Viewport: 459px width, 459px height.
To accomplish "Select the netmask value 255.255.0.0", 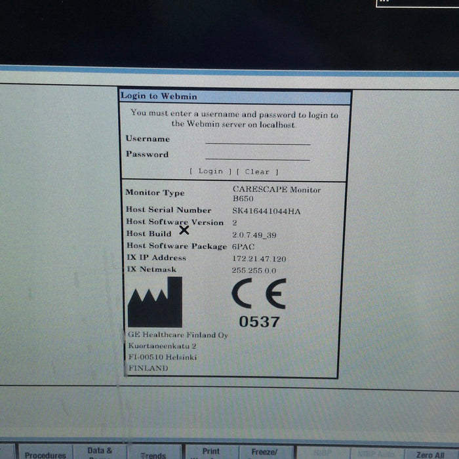I will pos(254,270).
